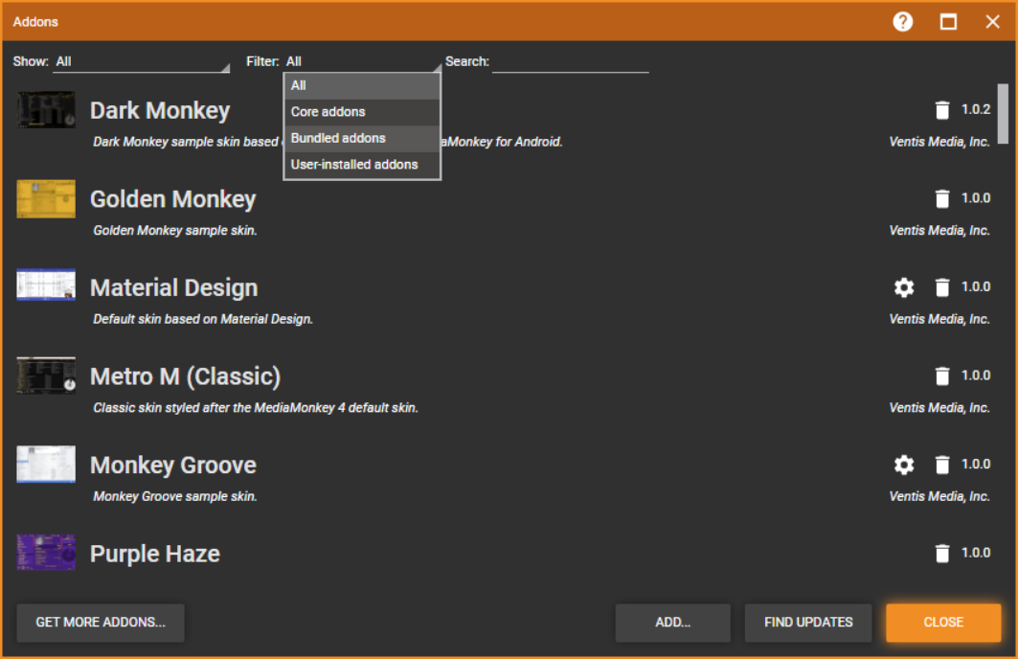The width and height of the screenshot is (1018, 659).
Task: Select 'All' in the Filter list
Action: (362, 85)
